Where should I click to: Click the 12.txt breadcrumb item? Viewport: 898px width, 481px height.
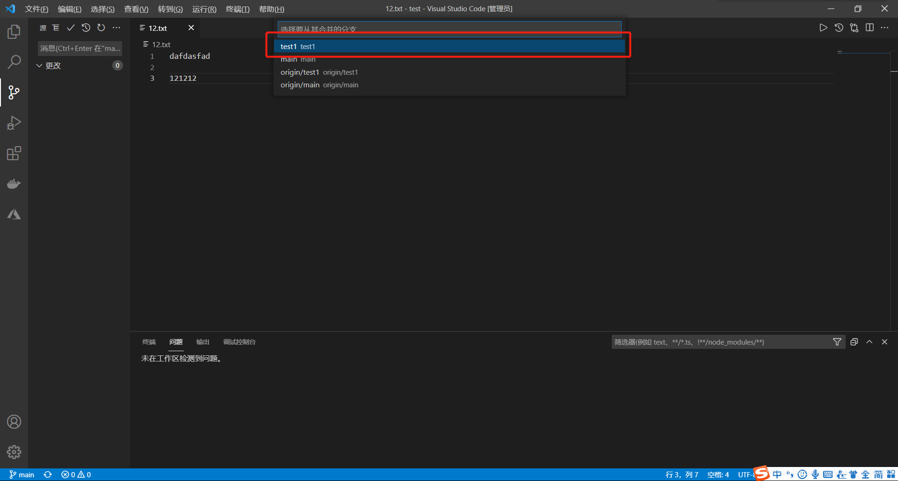(157, 44)
